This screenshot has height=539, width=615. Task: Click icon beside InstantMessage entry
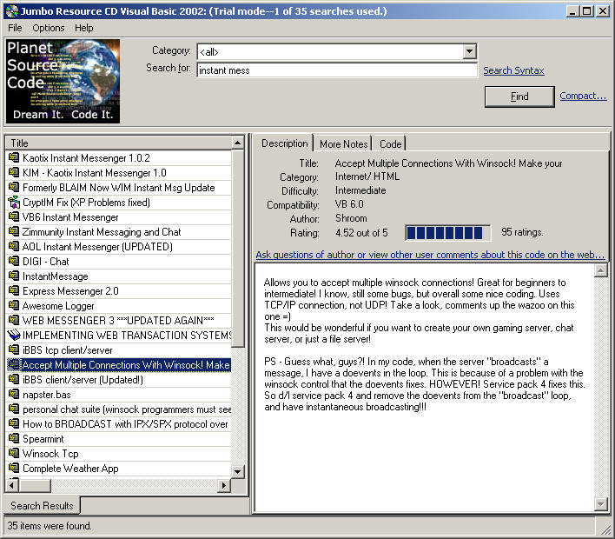pyautogui.click(x=14, y=276)
